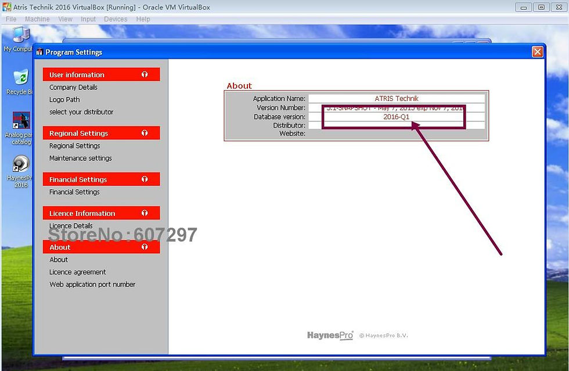Click the 2016-Q1 database version value
The height and width of the screenshot is (371, 569).
(396, 117)
